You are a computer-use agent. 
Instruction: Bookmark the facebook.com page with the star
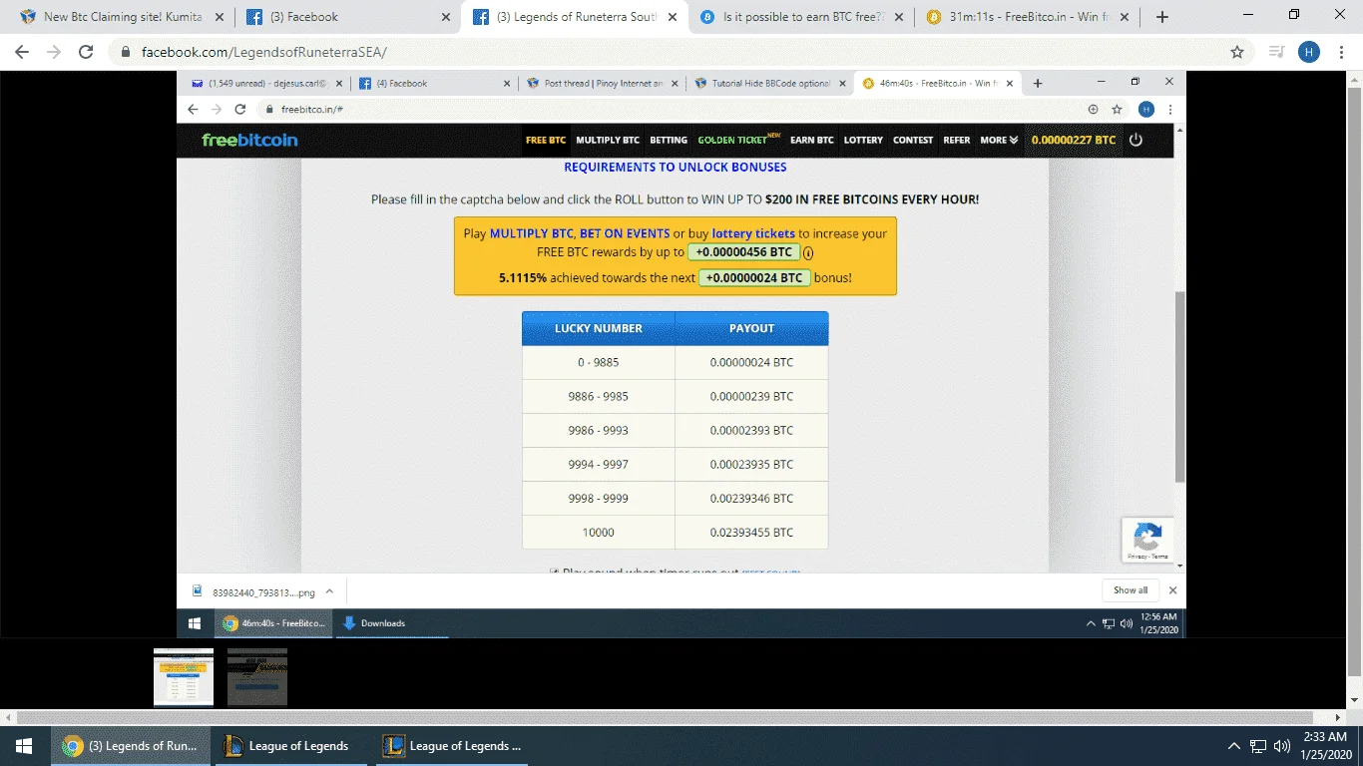click(1237, 52)
